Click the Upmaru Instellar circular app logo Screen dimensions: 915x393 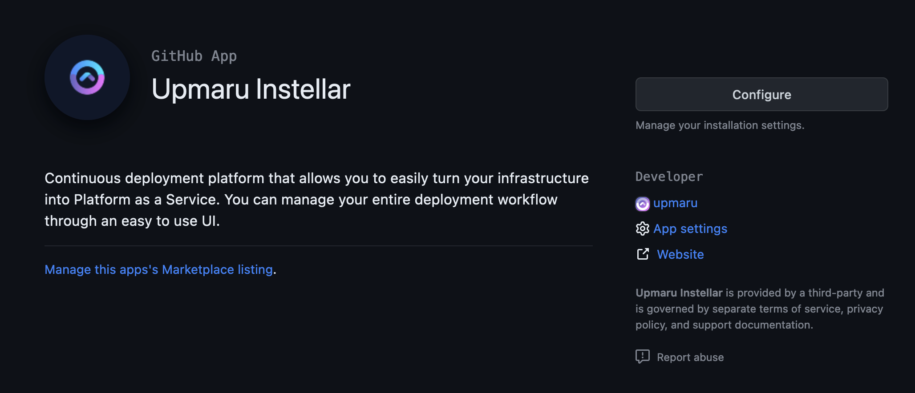(87, 77)
